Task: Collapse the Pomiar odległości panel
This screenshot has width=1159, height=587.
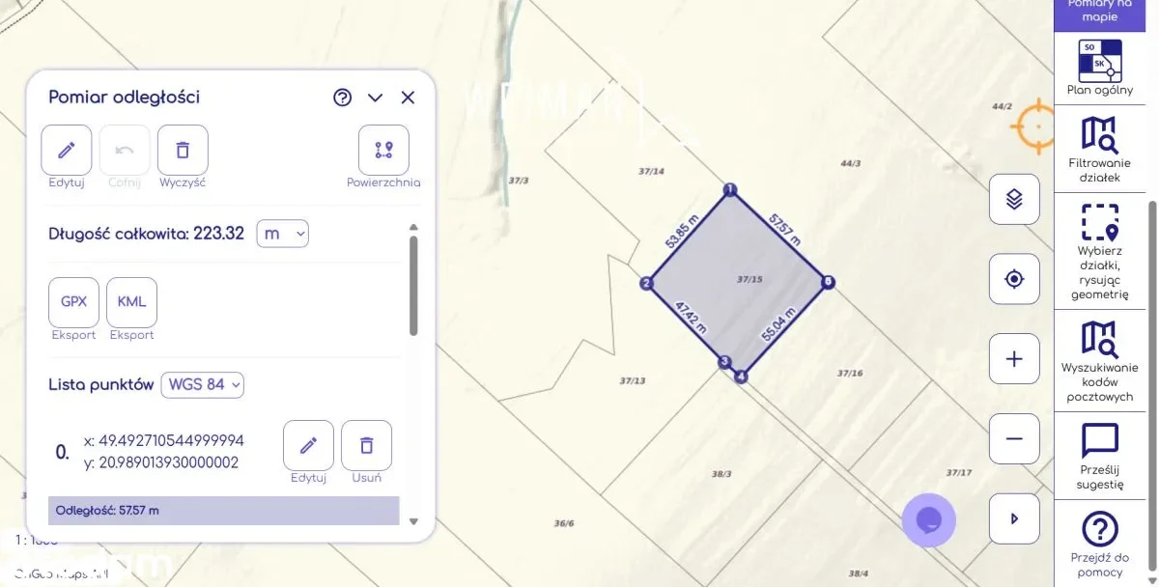Action: (376, 98)
